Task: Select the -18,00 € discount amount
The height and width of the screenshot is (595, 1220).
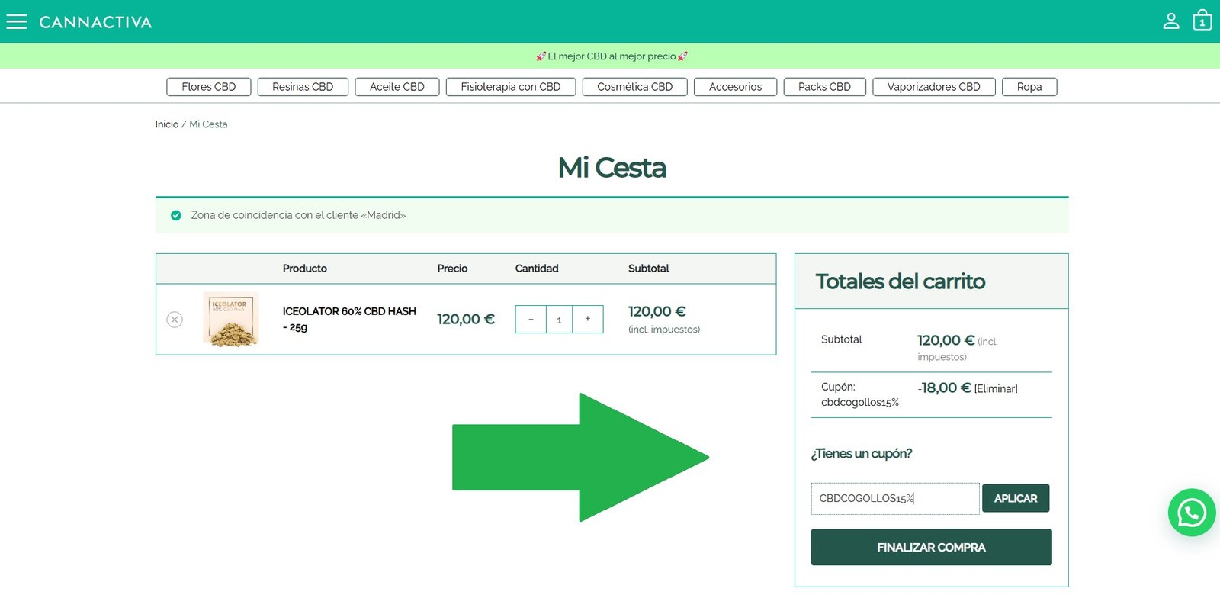Action: pyautogui.click(x=945, y=388)
